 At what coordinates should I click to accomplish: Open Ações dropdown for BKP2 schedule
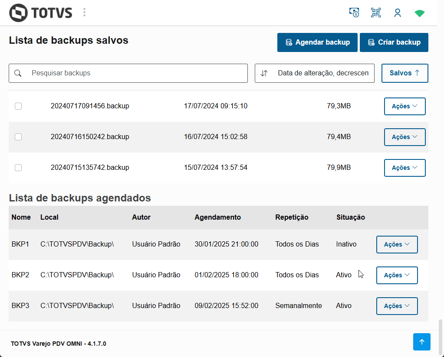coord(397,275)
